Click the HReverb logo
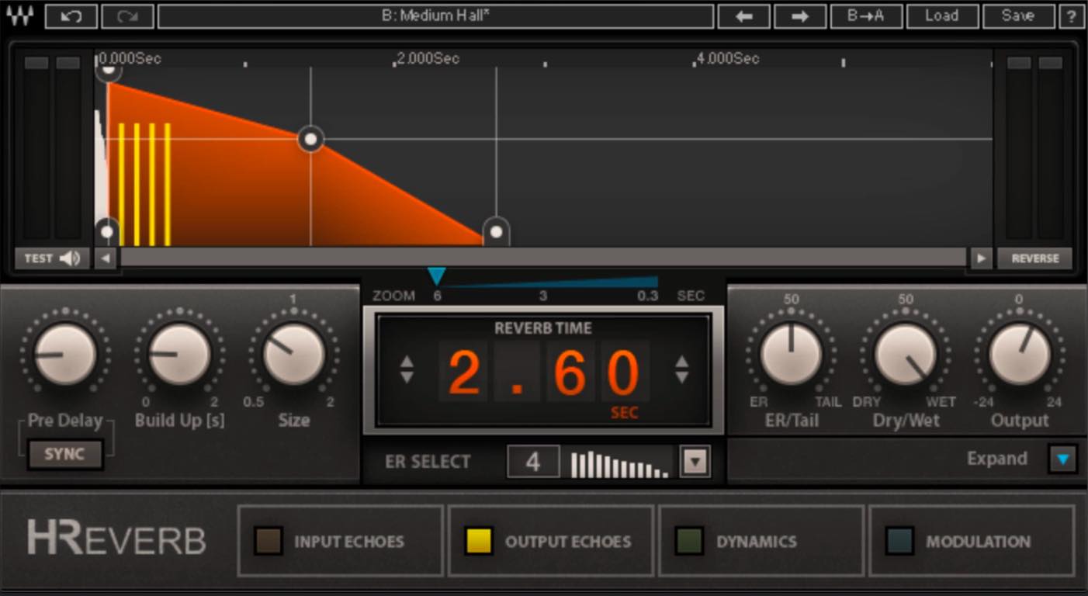Viewport: 1088px width, 596px height. coord(116,538)
